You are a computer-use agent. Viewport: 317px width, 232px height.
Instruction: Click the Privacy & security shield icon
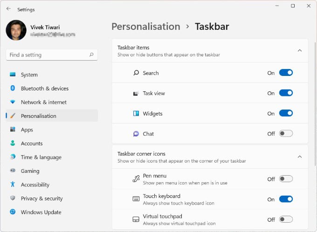point(13,198)
